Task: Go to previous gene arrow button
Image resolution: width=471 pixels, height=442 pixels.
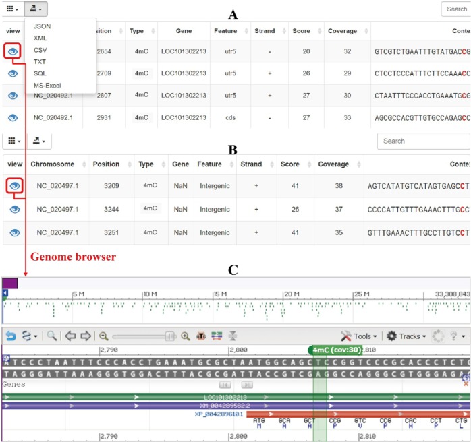Action: [225, 385]
